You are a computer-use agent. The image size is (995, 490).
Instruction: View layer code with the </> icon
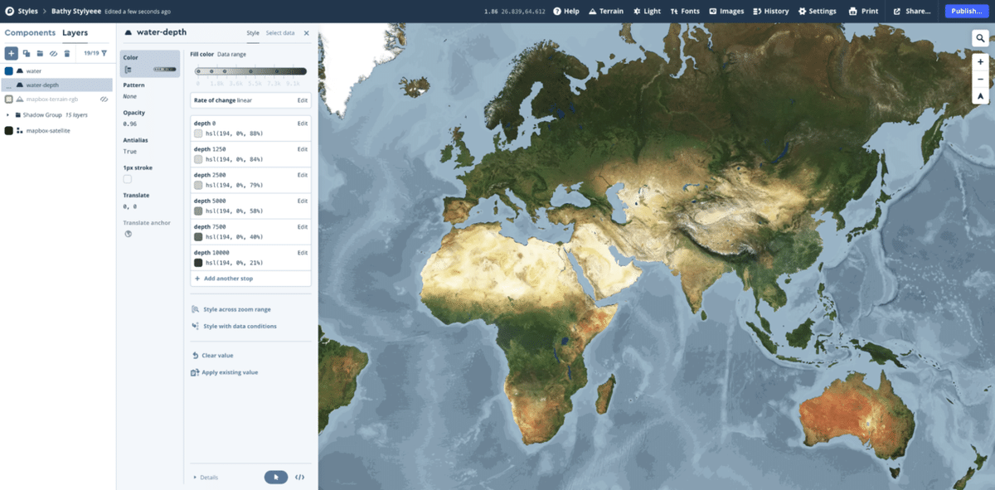(301, 478)
